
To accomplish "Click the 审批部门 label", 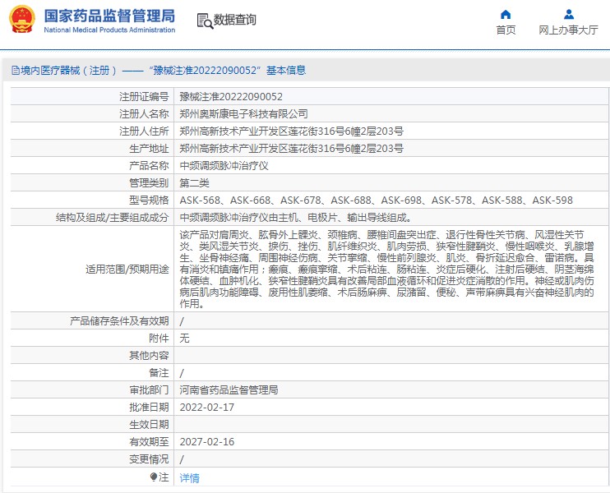I will tap(149, 390).
